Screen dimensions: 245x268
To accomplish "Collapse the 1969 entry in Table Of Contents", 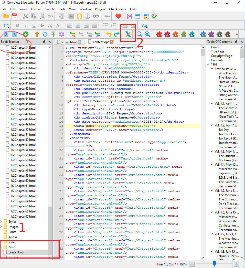I will [208, 65].
